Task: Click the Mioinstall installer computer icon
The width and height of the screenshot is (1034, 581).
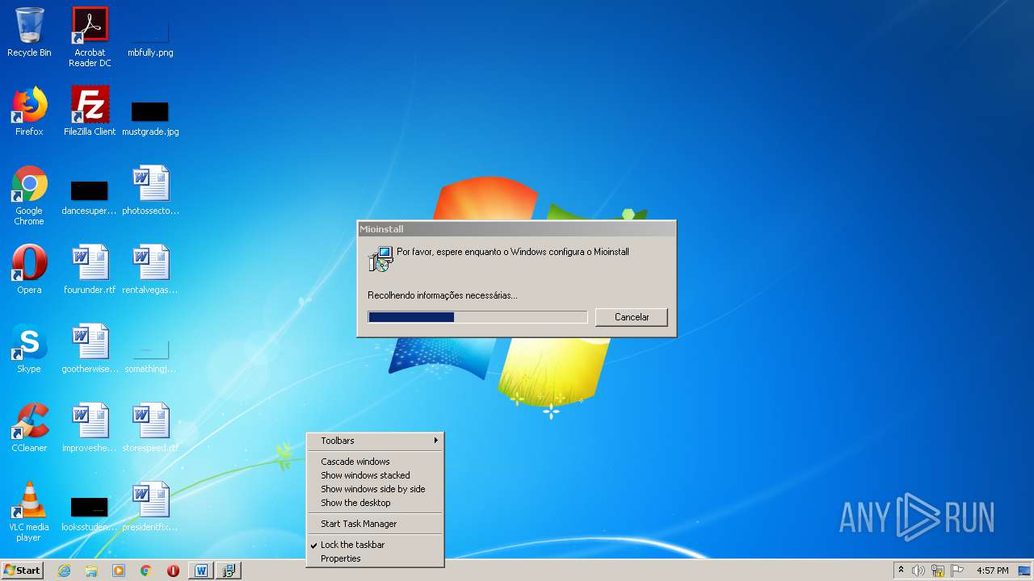Action: (380, 259)
